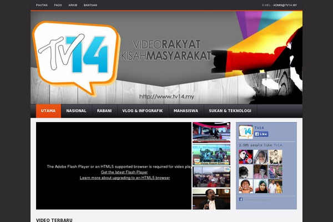This screenshot has height=222, width=333.
Task: Open the SUKAN & TEKNOLOGI section
Action: [230, 110]
